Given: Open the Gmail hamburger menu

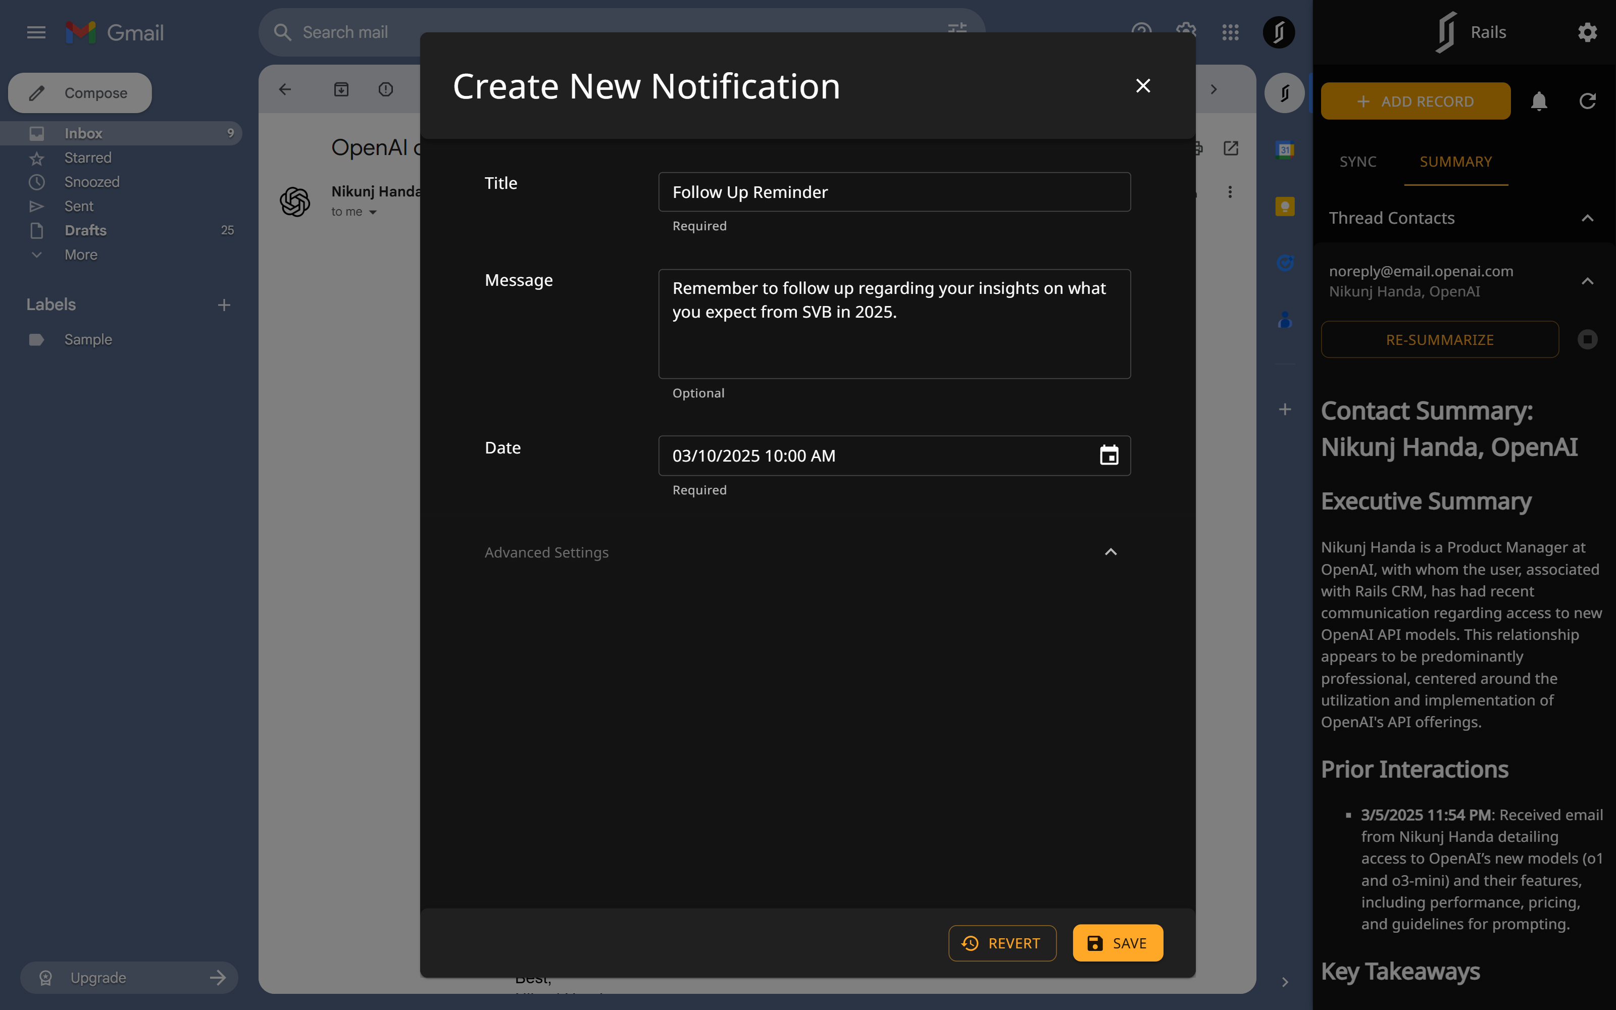Looking at the screenshot, I should [36, 32].
